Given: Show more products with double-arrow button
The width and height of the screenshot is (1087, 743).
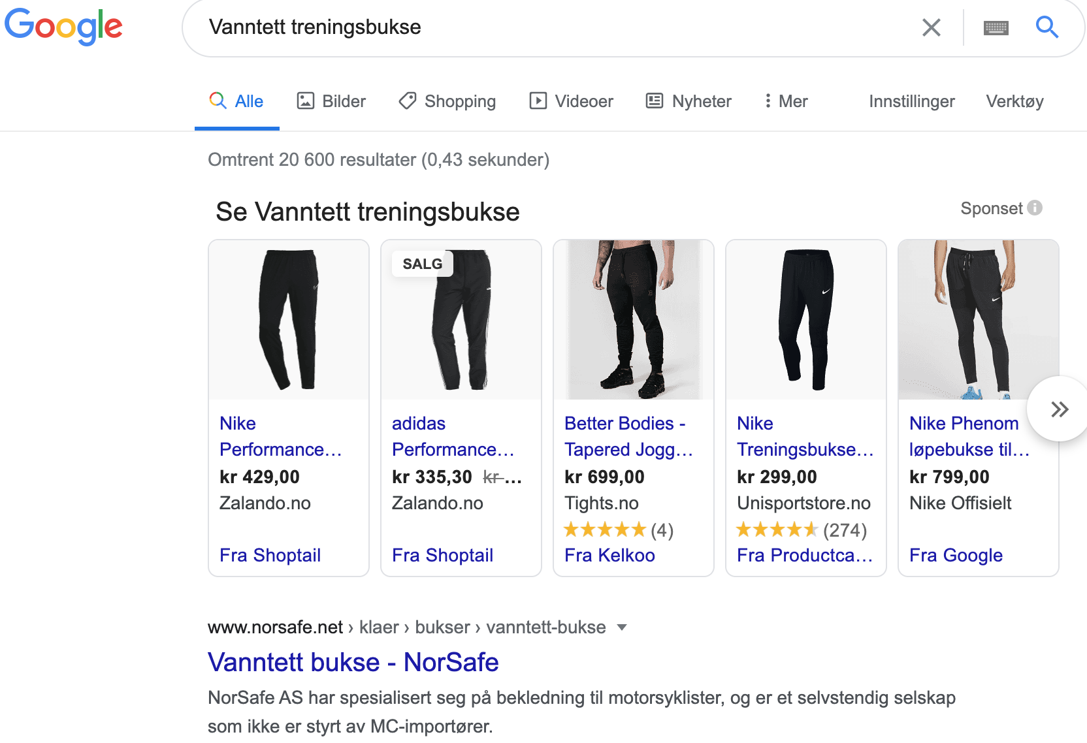Looking at the screenshot, I should pos(1059,409).
